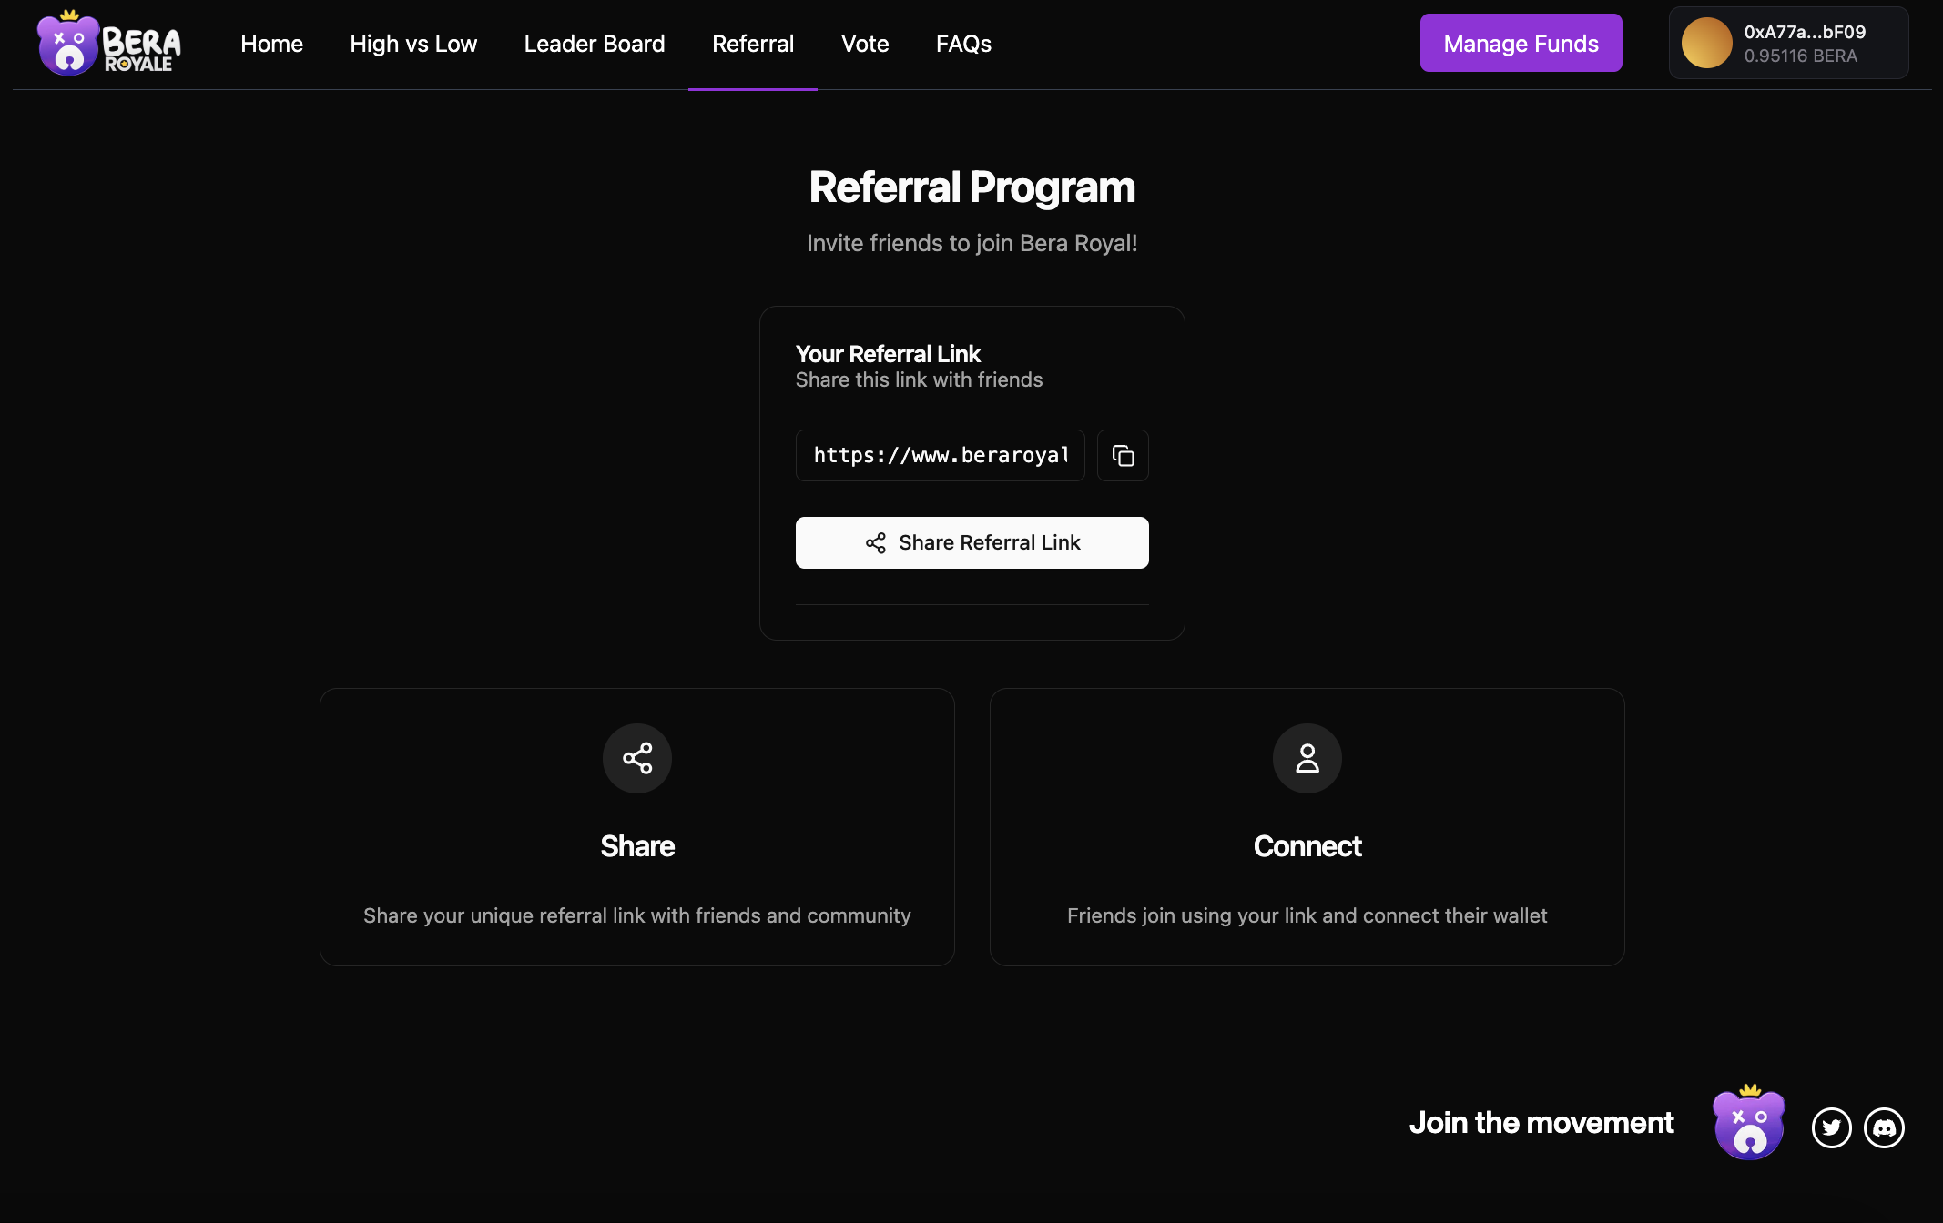Viewport: 1943px width, 1223px height.
Task: Click the BERA balance display
Action: pyautogui.click(x=1799, y=55)
